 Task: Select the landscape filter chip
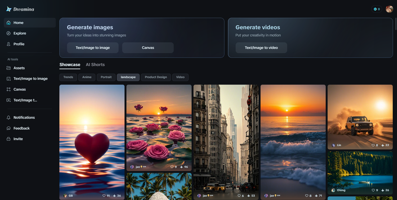128,77
